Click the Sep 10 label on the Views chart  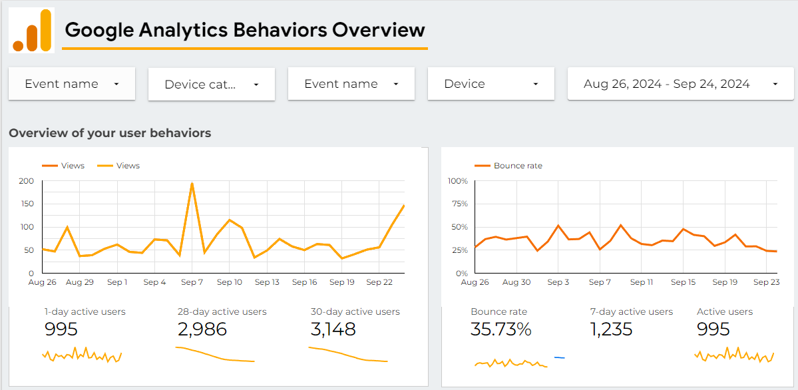point(230,282)
